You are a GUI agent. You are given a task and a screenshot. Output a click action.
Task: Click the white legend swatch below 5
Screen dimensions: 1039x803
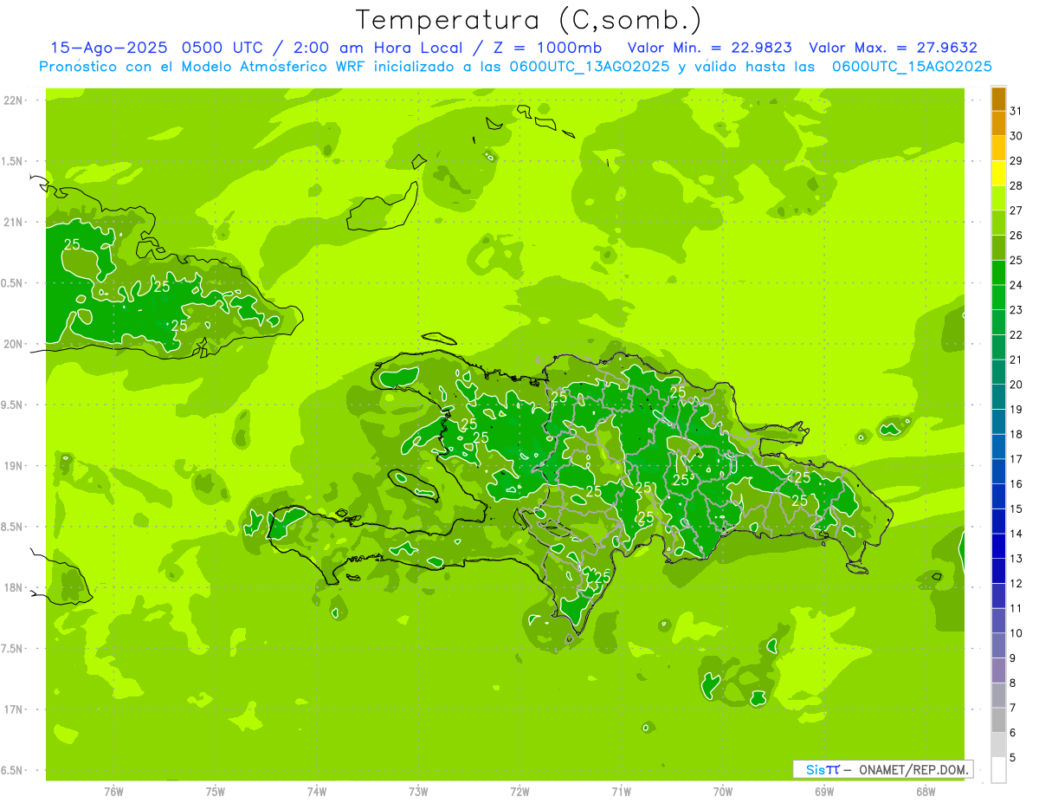pyautogui.click(x=998, y=770)
